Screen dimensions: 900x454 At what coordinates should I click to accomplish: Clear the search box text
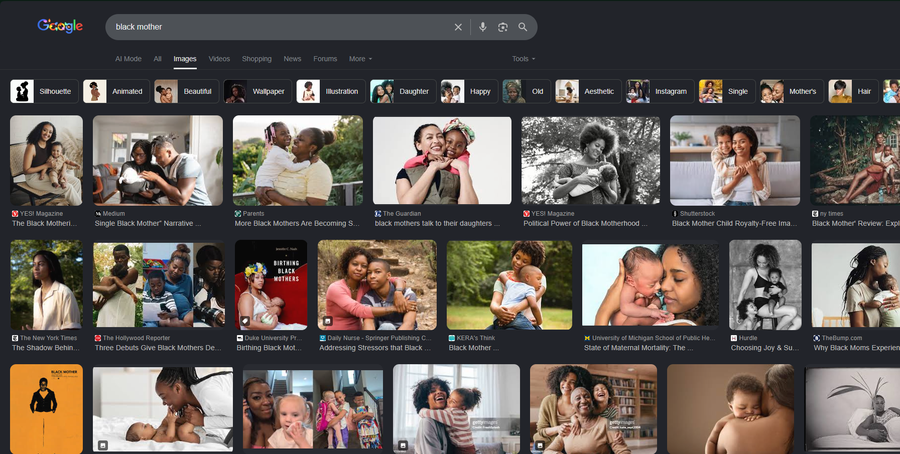coord(458,27)
